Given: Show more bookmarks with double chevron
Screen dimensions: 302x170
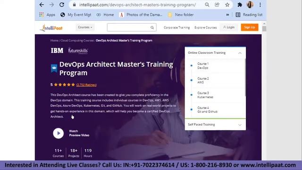Looking at the screenshot, I should (227, 15).
